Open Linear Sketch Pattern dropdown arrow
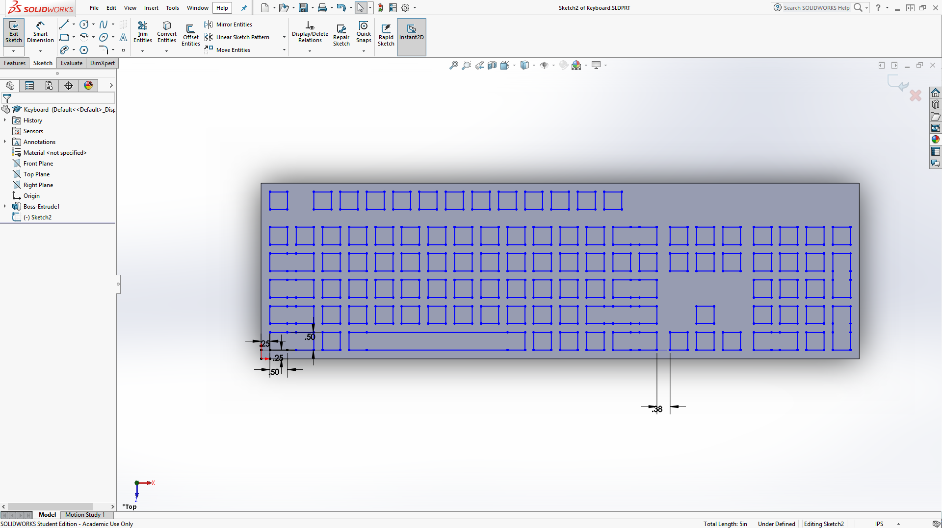 click(284, 37)
